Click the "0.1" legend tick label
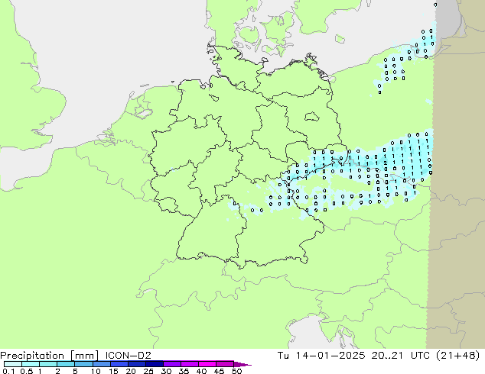The width and height of the screenshot is (485, 374). tap(8, 371)
